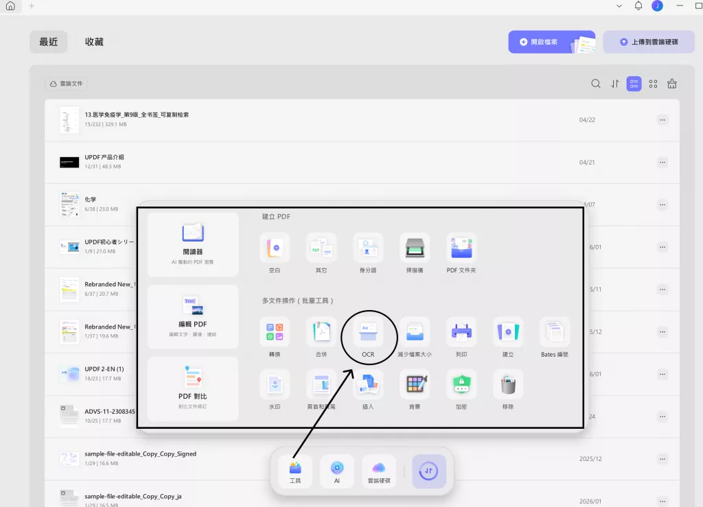Open more options for sample-file-editable_Copy_Copy_Signed
Screen dimensions: 703x507
pos(662,459)
